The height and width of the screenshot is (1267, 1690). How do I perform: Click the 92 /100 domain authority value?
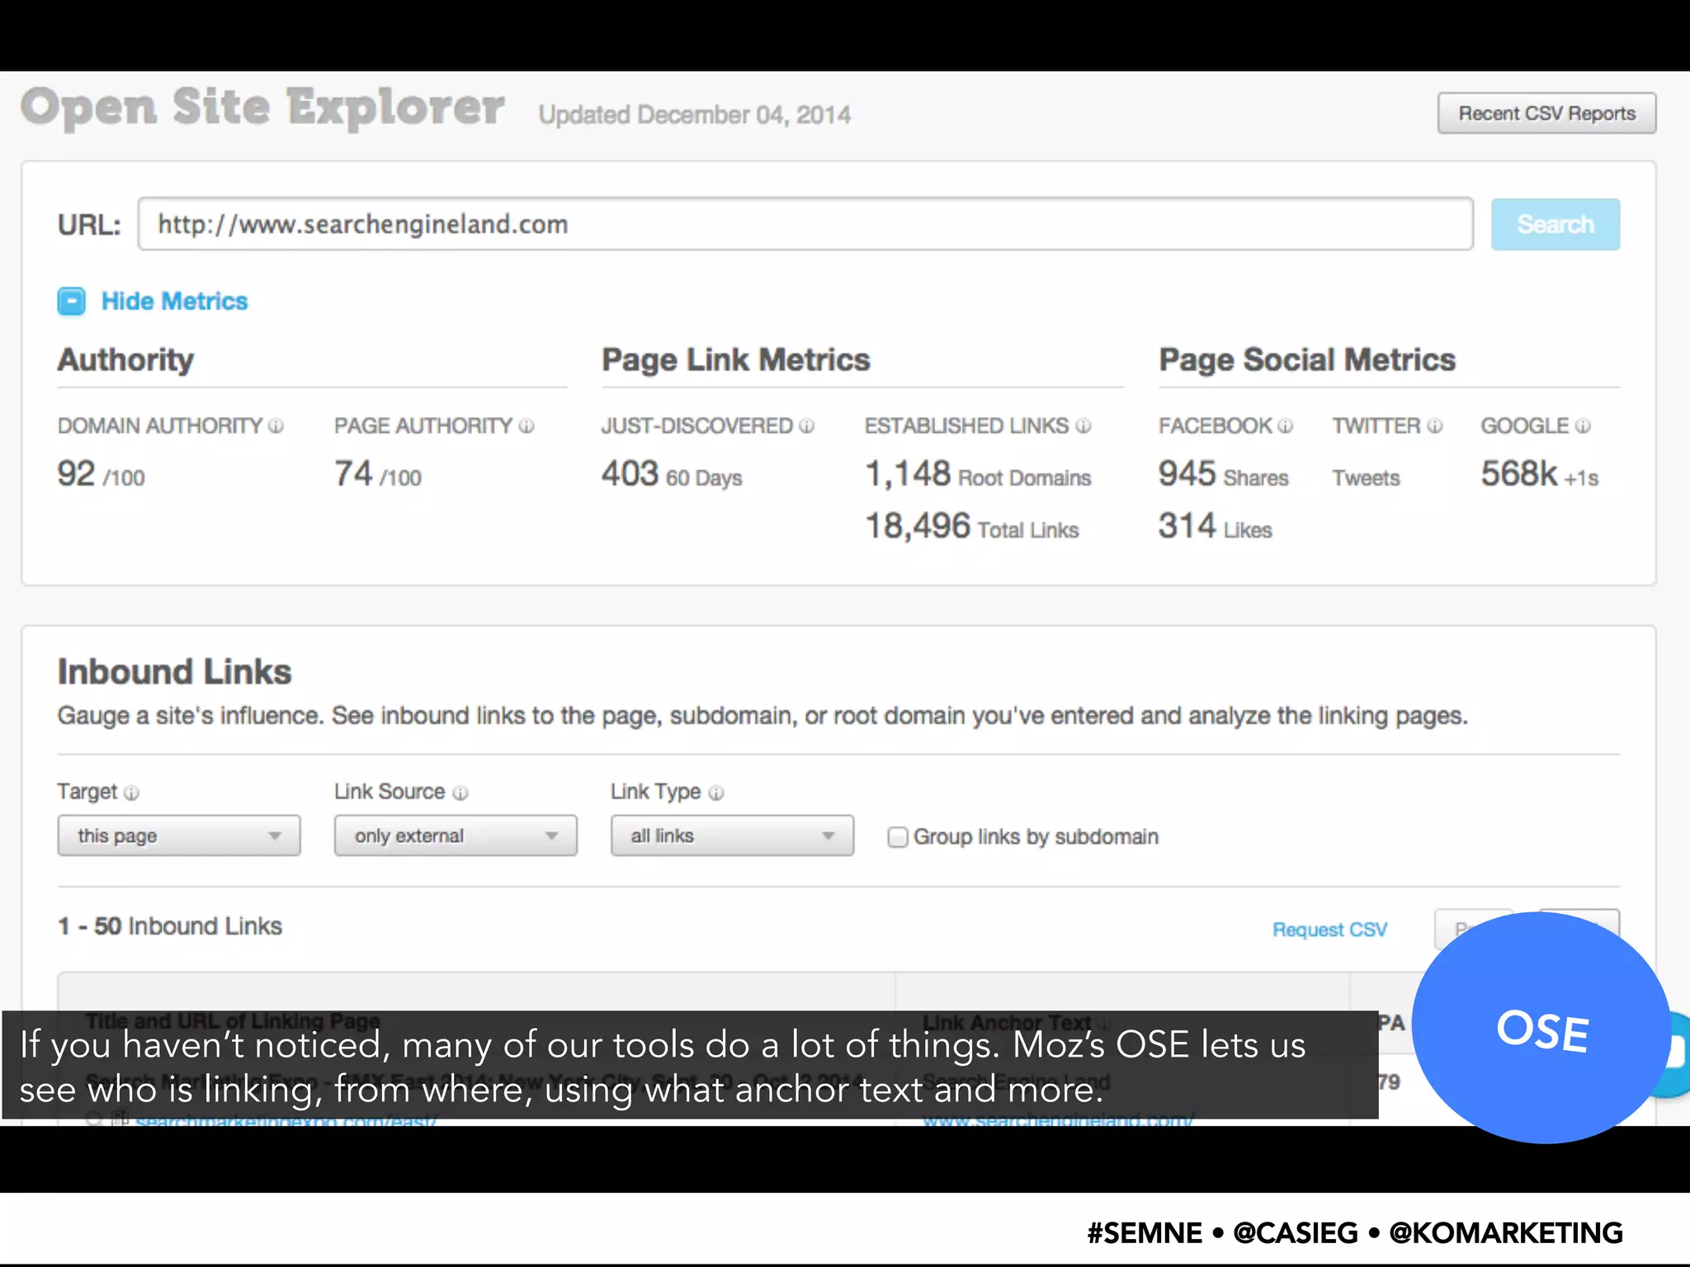pyautogui.click(x=101, y=474)
